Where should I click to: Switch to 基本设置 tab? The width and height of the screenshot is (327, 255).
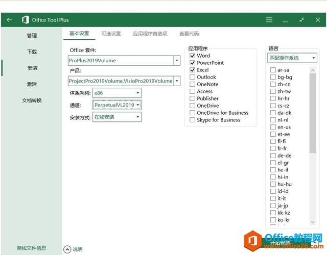79,33
